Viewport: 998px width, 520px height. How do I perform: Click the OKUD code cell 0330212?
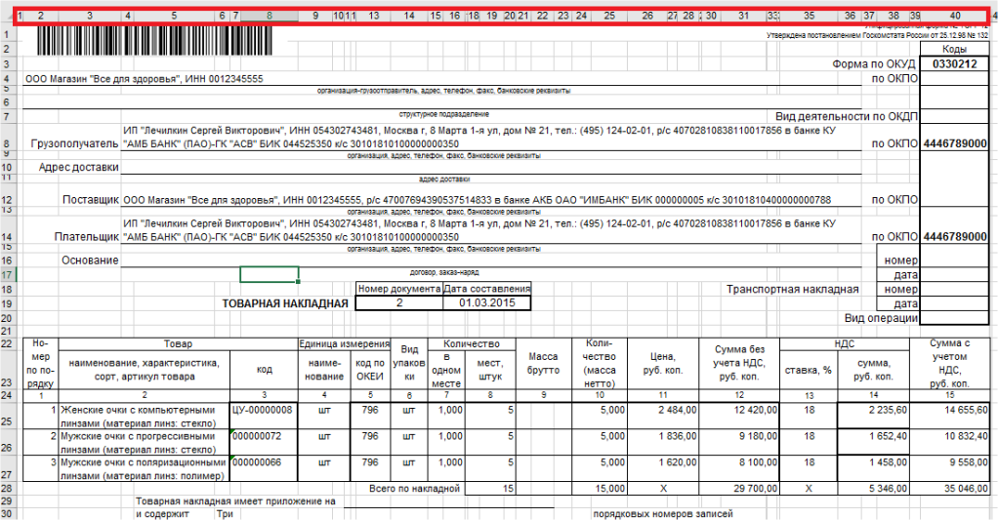coord(955,63)
